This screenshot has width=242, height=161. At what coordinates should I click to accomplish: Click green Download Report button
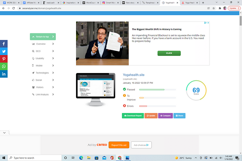click(133, 115)
